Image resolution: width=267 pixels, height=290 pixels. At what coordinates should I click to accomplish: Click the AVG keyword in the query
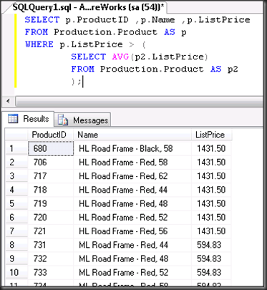120,57
